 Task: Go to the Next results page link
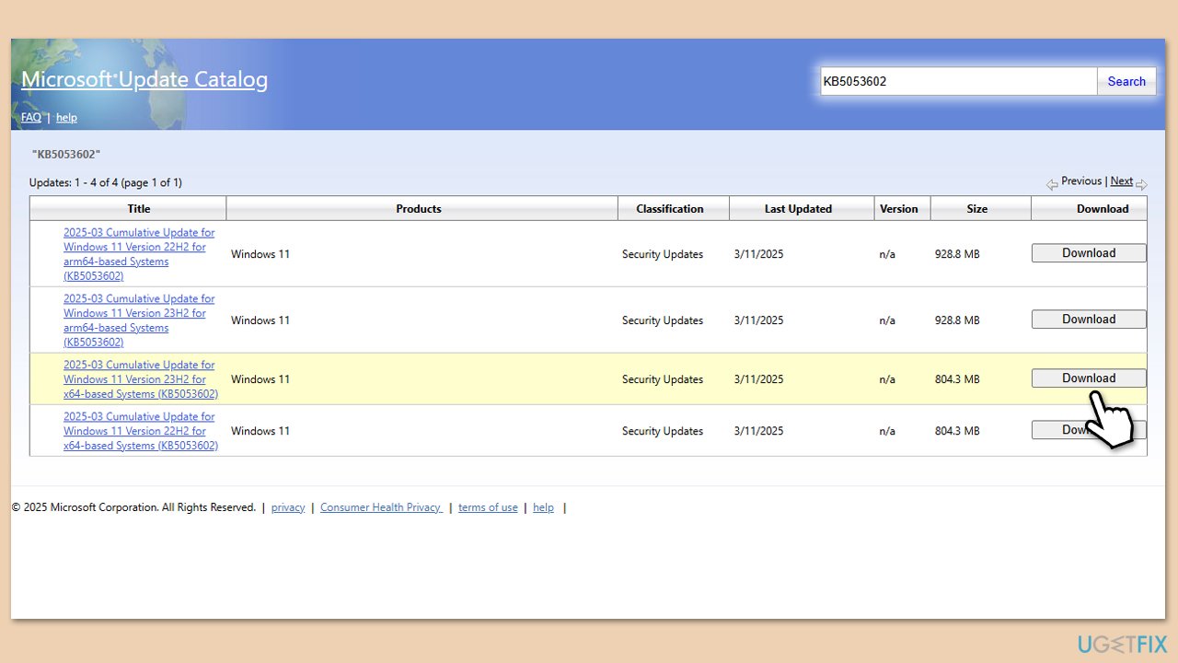(1121, 181)
